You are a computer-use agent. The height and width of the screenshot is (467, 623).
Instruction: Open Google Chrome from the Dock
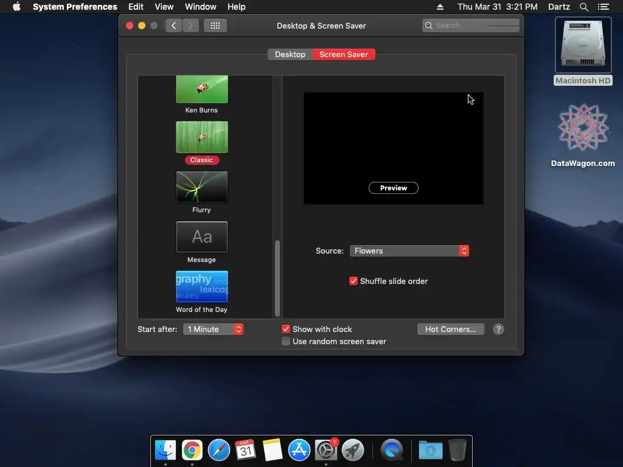(x=192, y=451)
